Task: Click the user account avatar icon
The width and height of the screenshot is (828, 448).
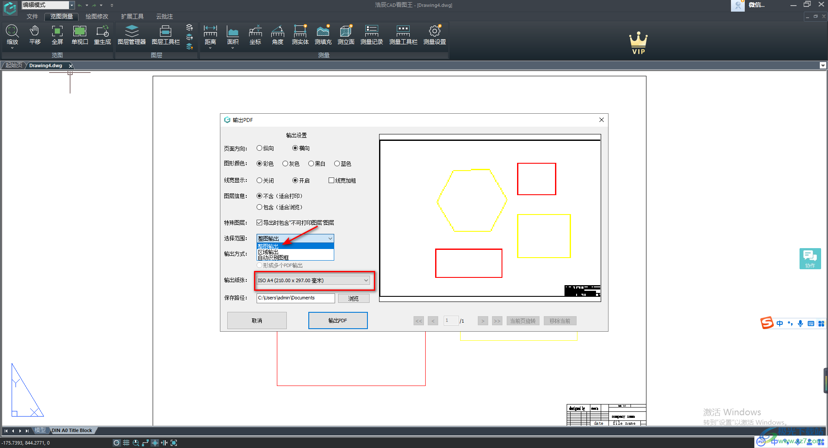Action: (x=738, y=5)
